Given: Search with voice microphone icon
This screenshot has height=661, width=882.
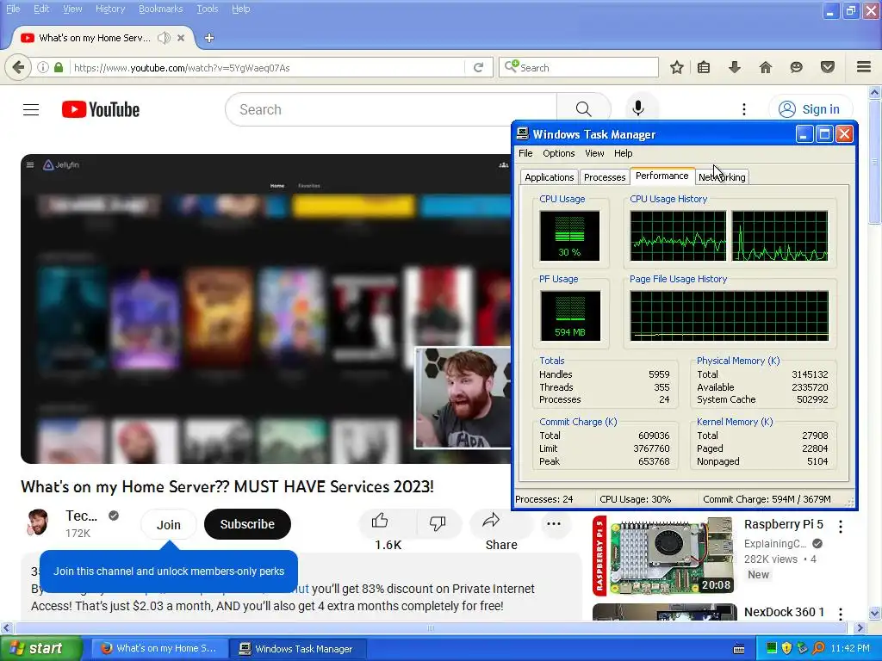Looking at the screenshot, I should (x=638, y=108).
